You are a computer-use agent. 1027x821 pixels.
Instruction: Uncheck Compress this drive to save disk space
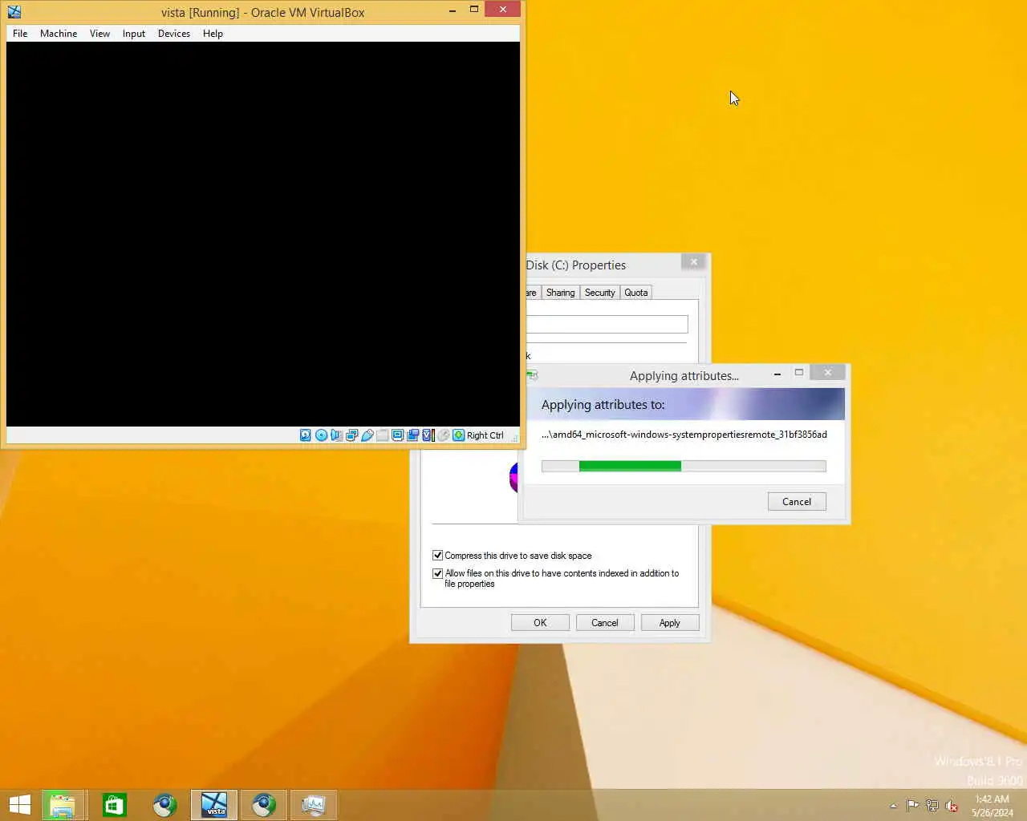437,555
